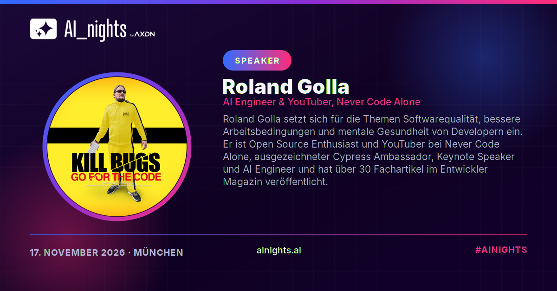Select the AI_nights wordmark text
Image resolution: width=557 pixels, height=291 pixels.
(95, 30)
